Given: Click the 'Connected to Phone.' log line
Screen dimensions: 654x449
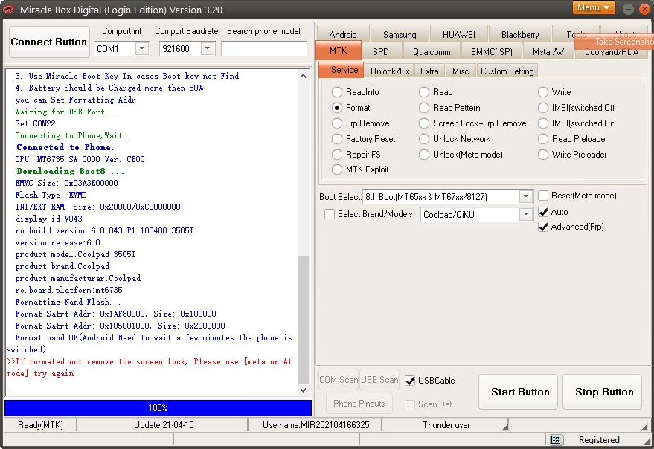Looking at the screenshot, I should click(65, 147).
